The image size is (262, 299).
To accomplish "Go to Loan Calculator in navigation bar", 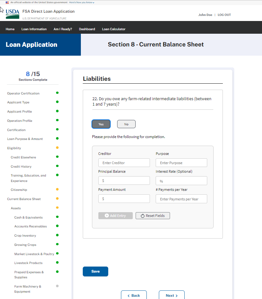I will pos(114,29).
